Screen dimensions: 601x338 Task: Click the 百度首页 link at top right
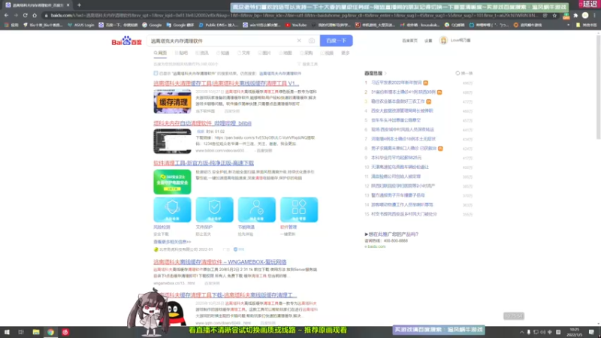[409, 41]
